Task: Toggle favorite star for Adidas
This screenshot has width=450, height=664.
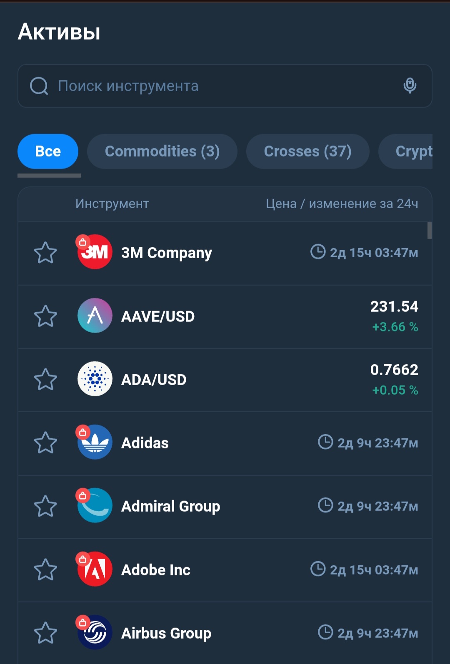Action: pos(45,443)
